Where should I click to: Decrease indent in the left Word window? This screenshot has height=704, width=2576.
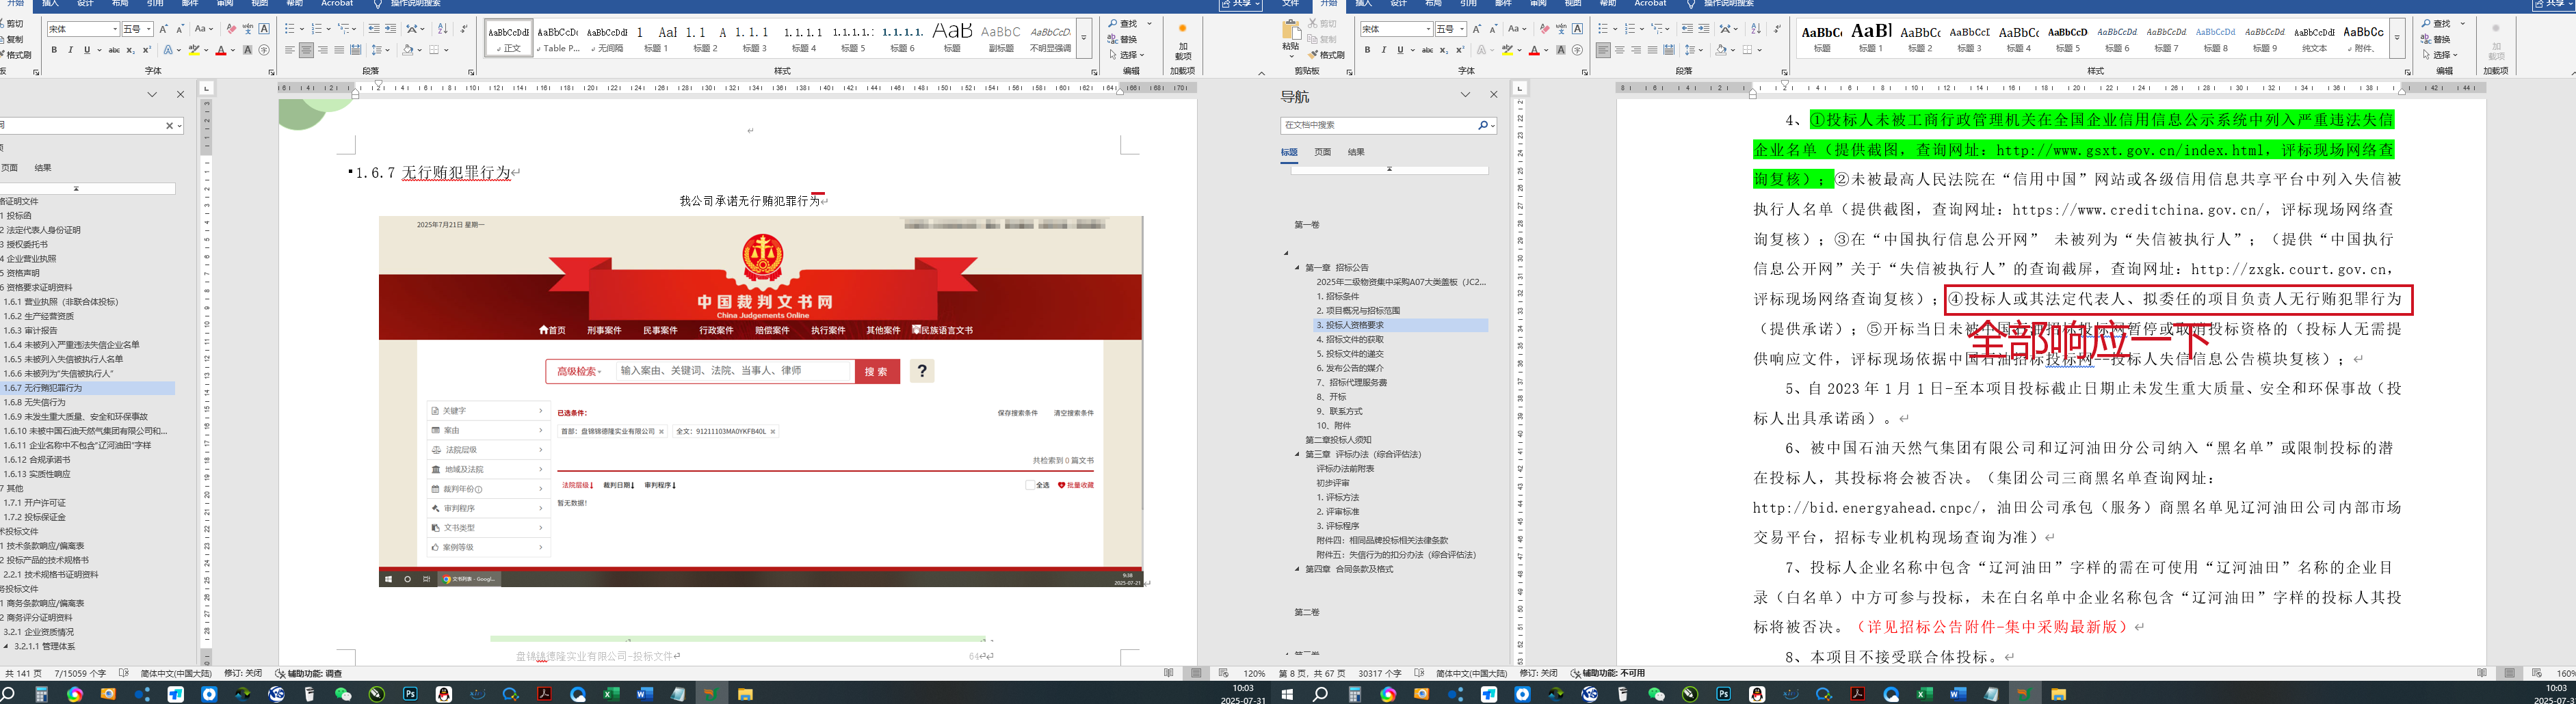pos(374,29)
